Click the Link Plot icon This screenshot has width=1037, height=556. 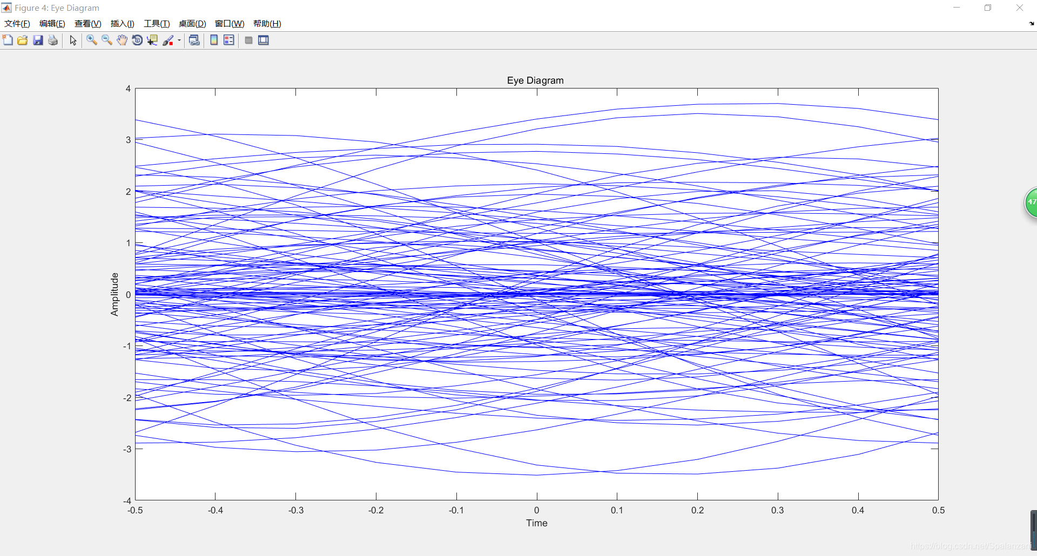coord(194,40)
